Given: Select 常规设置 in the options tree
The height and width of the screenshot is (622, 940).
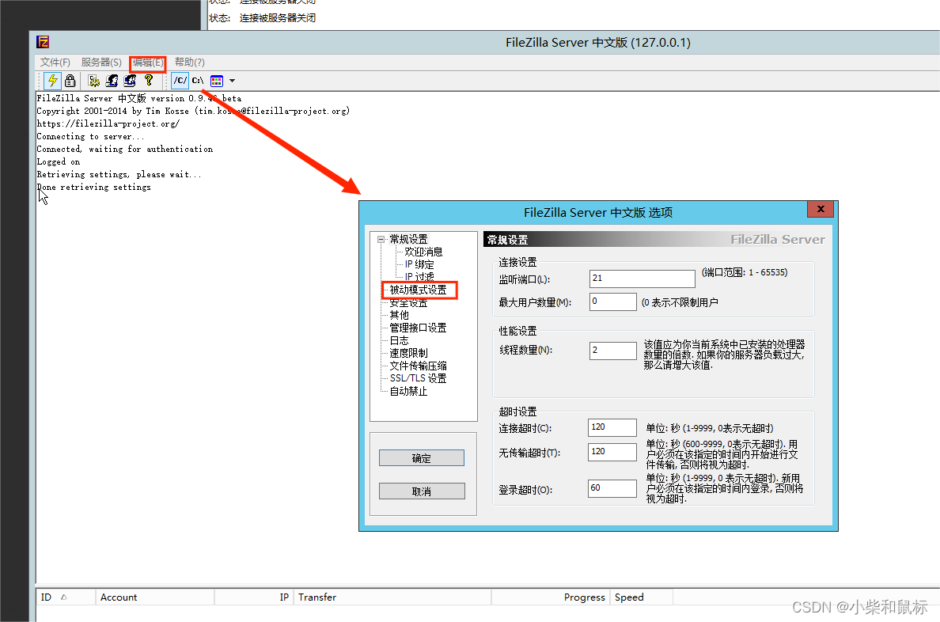Looking at the screenshot, I should point(409,239).
